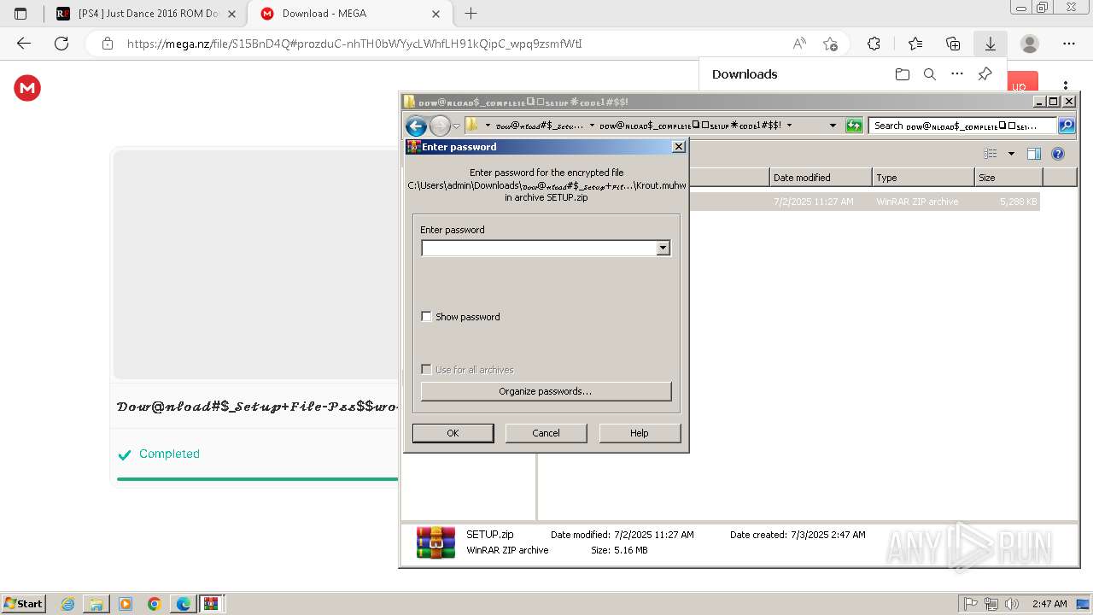The image size is (1093, 615).
Task: Expand address bar previous locations arrow
Action: point(833,126)
